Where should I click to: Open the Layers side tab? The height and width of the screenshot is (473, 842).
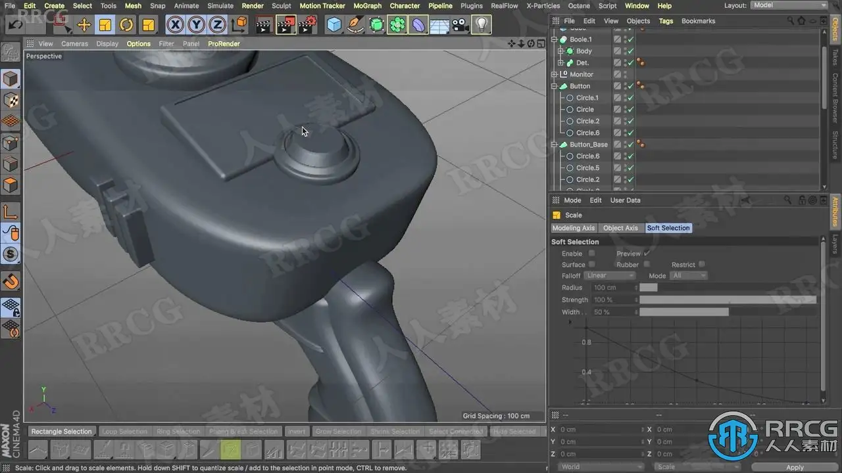point(835,244)
